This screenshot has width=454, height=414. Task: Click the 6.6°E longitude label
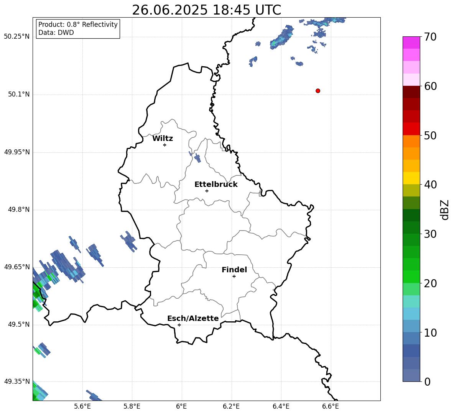pos(331,406)
